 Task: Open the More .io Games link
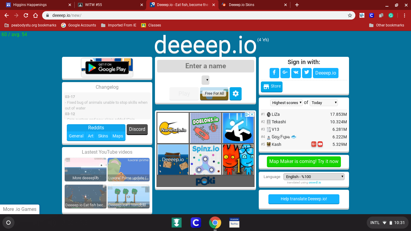20,209
